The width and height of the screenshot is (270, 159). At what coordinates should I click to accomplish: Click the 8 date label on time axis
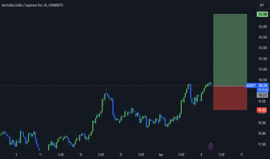pos(201,155)
